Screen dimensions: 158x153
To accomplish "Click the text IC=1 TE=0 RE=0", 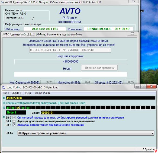I will point(15,14).
